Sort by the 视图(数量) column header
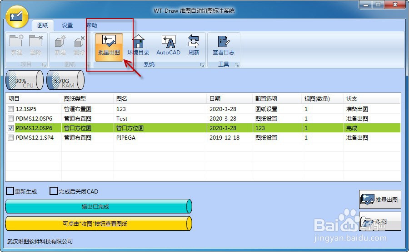The height and width of the screenshot is (252, 409). 323,98
